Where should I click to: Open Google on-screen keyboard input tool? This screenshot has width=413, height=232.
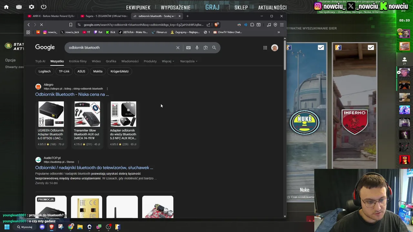(x=188, y=48)
